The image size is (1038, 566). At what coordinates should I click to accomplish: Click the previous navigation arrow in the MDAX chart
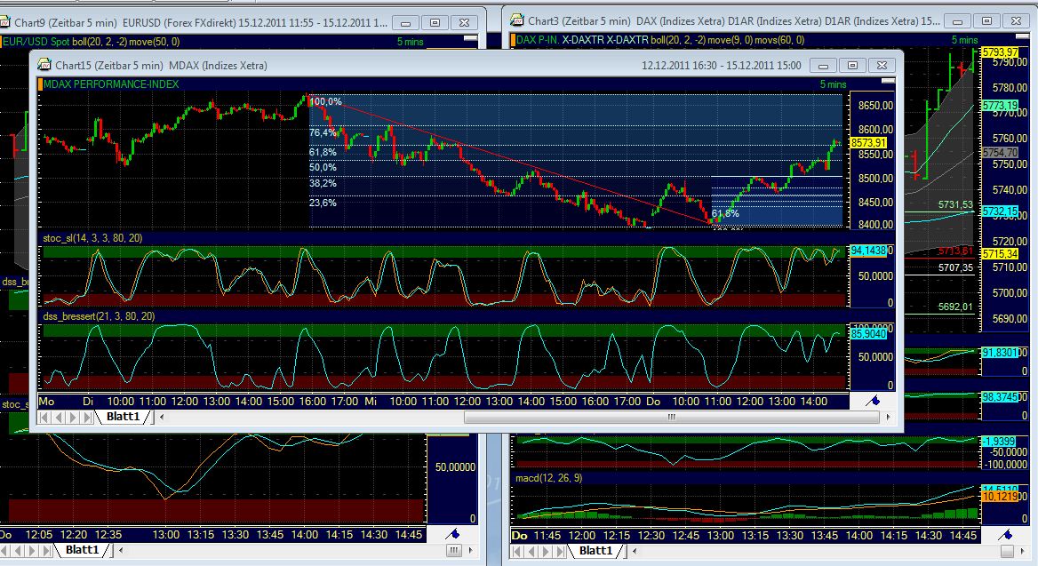click(58, 417)
